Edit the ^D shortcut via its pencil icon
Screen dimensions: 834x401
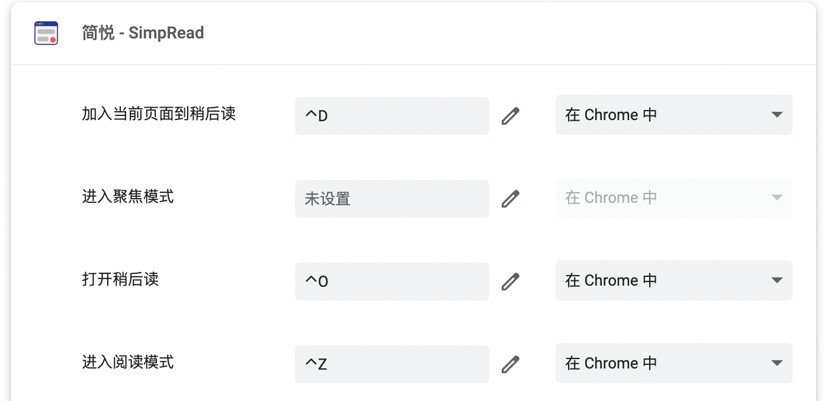click(511, 116)
